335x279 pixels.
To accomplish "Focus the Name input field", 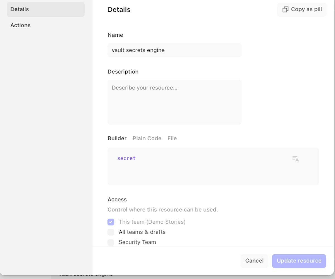I will coord(174,50).
